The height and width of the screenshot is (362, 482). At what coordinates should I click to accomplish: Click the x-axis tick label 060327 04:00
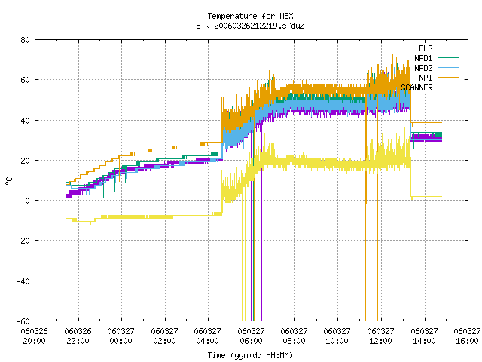click(208, 336)
